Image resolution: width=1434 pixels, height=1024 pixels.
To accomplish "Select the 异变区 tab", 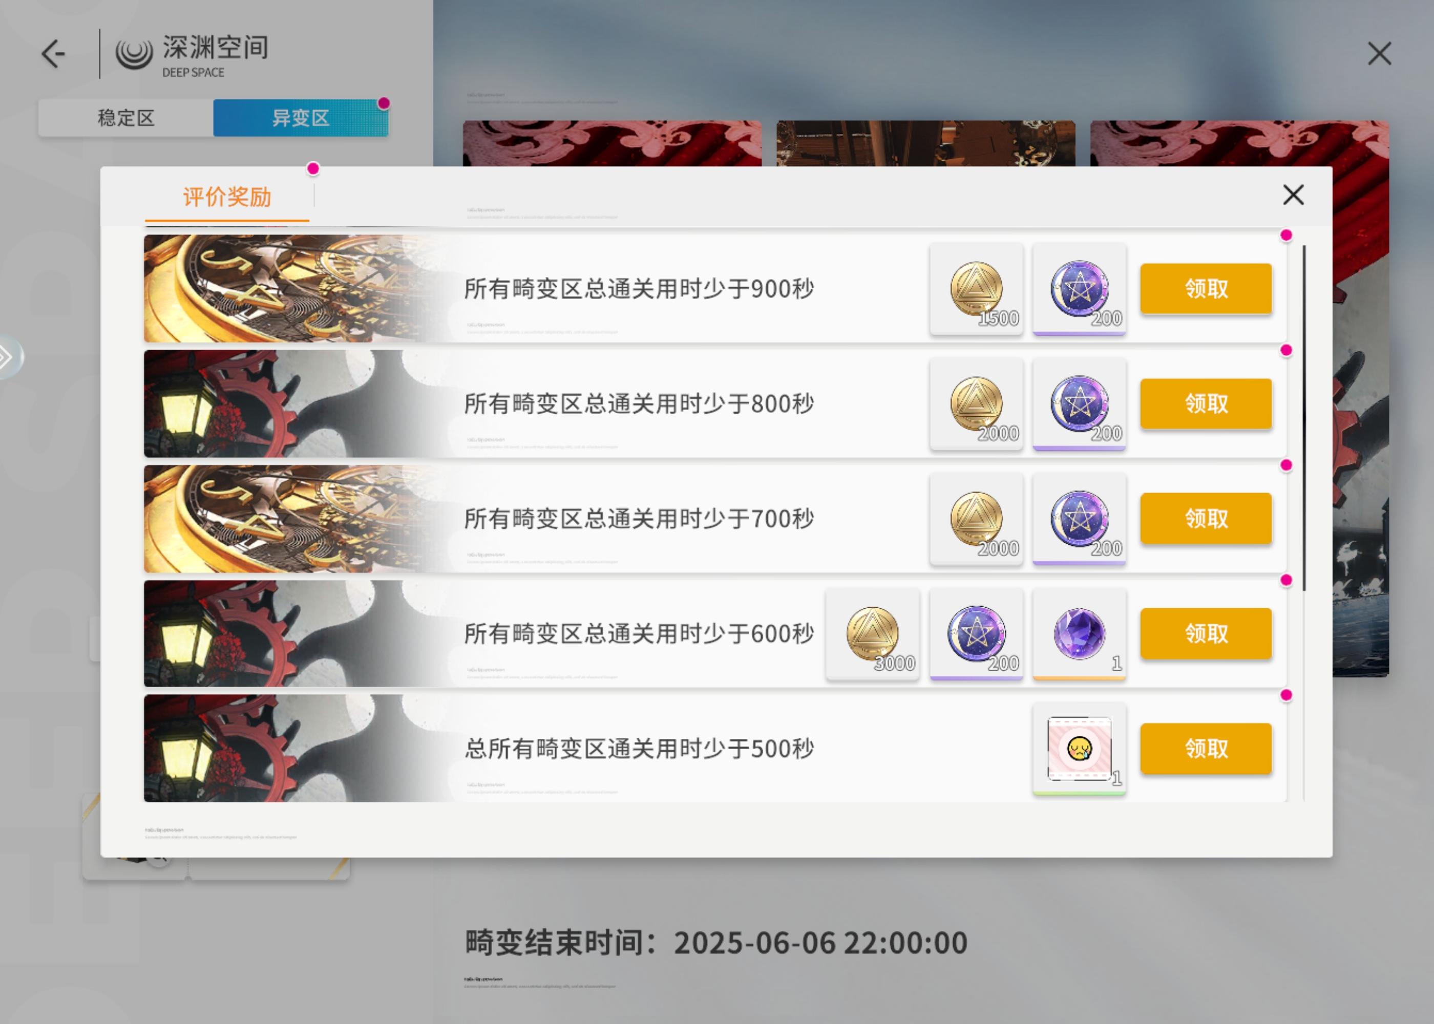I will click(301, 118).
